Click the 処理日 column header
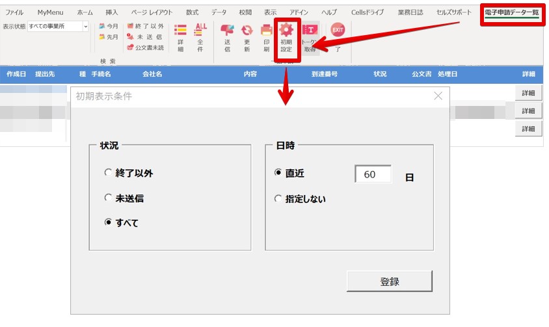 pyautogui.click(x=448, y=74)
